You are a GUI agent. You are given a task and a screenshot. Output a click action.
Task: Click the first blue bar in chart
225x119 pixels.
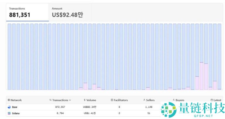[9, 57]
